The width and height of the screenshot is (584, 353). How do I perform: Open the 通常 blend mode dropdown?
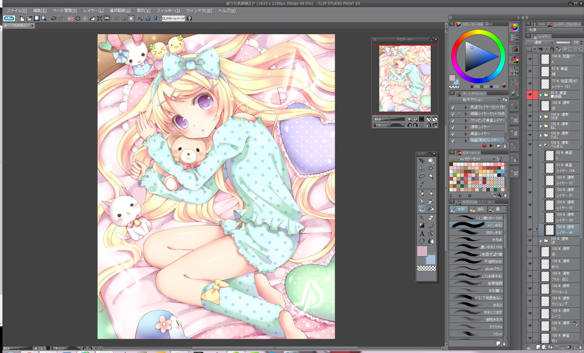coord(540,42)
